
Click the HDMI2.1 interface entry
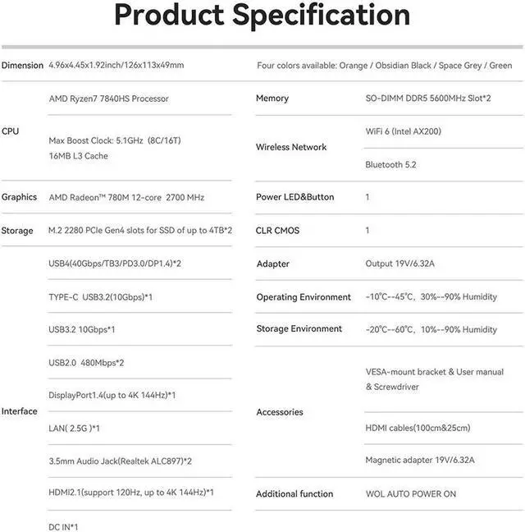(130, 493)
